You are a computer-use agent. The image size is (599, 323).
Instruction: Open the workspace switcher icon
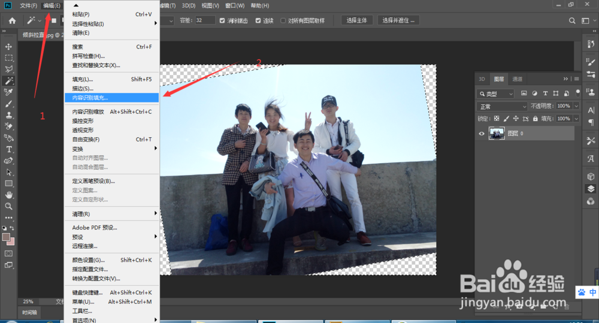point(585,20)
